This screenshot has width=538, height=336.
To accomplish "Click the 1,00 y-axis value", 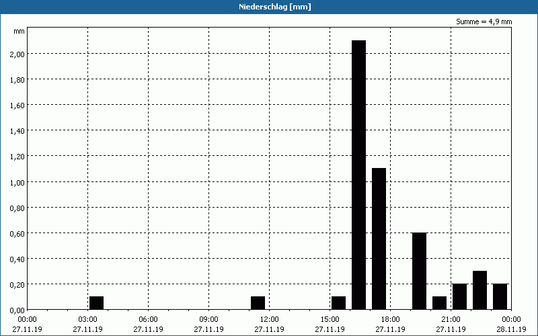I will tap(17, 182).
